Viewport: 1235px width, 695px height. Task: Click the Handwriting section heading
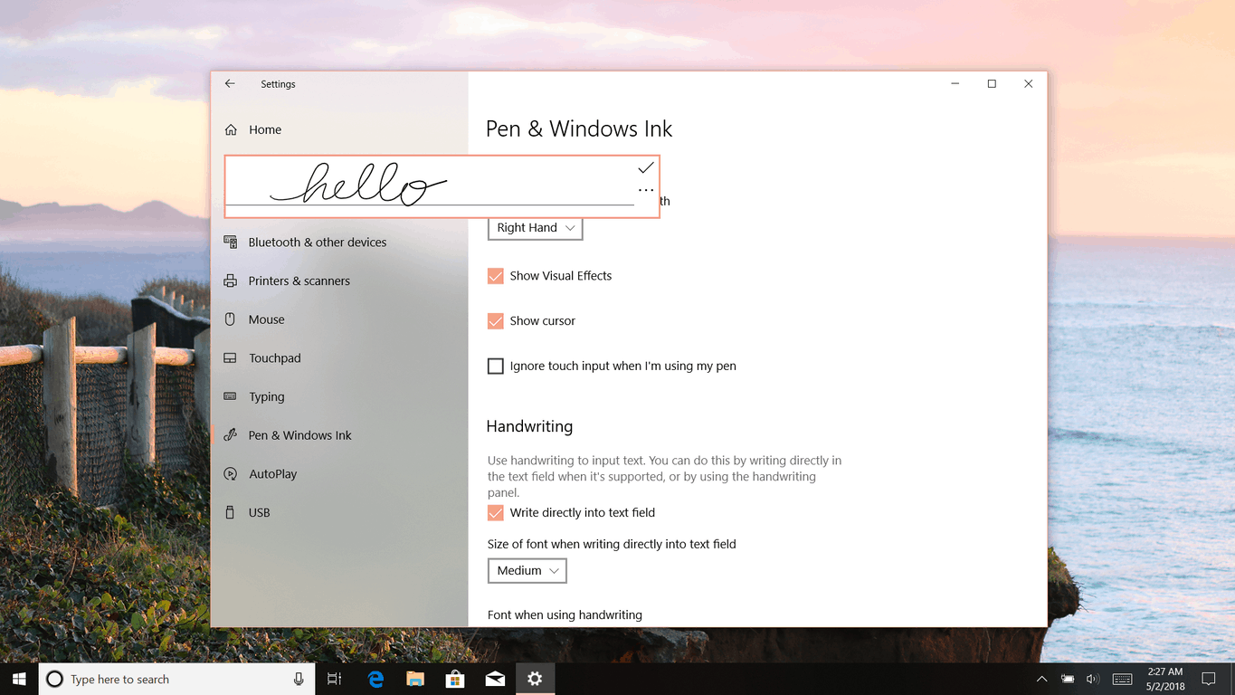pos(529,426)
